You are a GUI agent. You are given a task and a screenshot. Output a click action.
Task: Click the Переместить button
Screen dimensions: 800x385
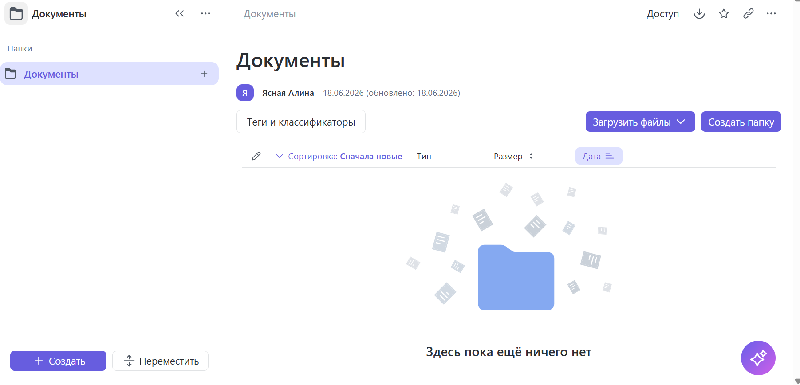pos(160,361)
